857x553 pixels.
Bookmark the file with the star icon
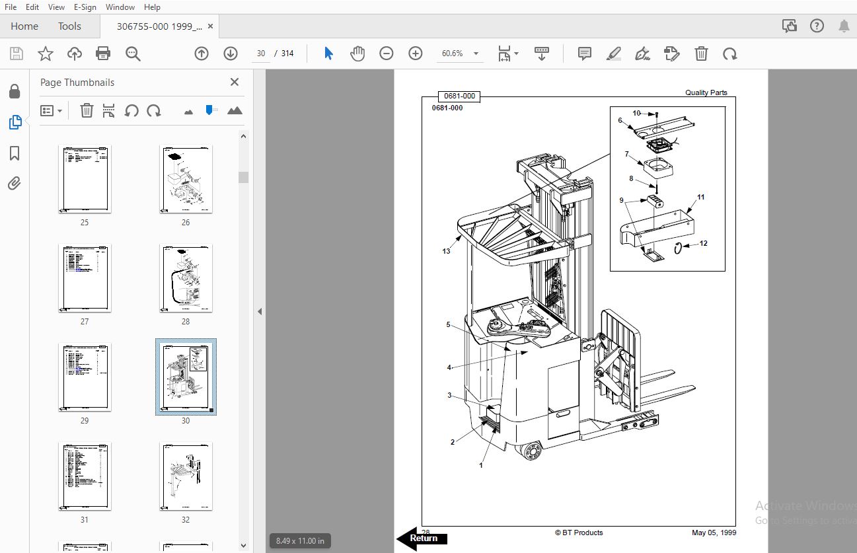(x=46, y=54)
